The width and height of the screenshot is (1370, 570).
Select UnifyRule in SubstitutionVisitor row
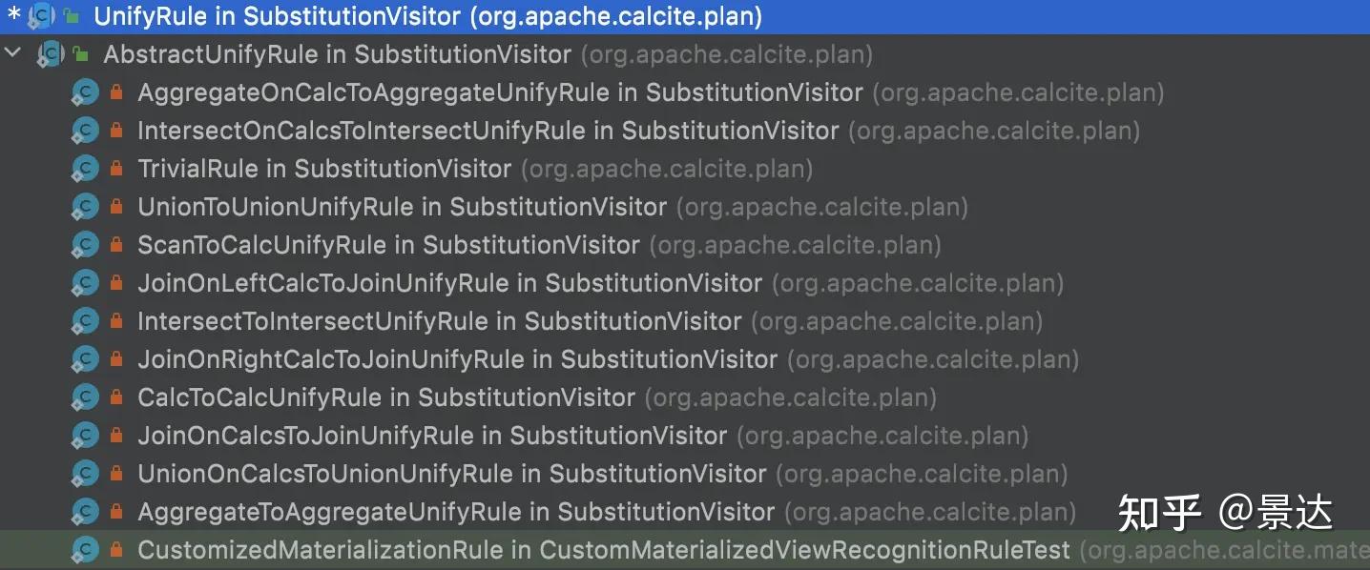pos(427,16)
